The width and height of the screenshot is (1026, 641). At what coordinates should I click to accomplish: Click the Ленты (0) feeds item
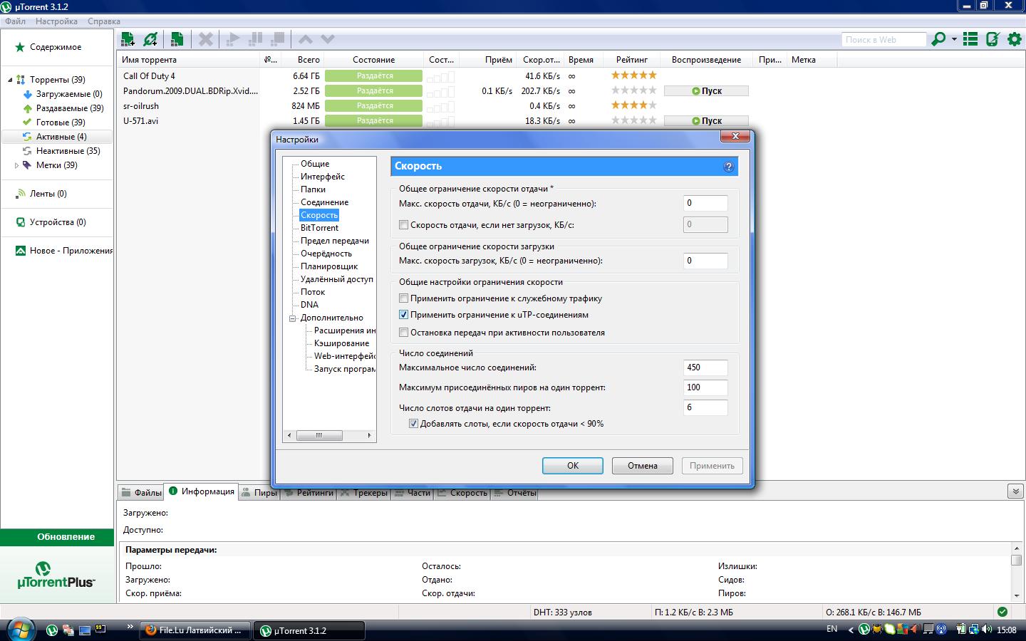tap(48, 194)
